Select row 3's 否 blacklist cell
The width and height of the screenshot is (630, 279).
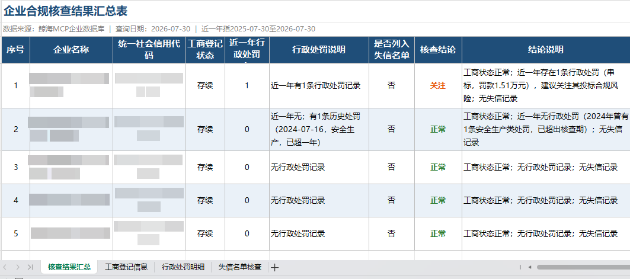click(392, 168)
